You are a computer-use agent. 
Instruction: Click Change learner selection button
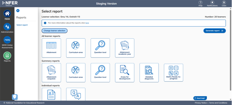coord(54,31)
